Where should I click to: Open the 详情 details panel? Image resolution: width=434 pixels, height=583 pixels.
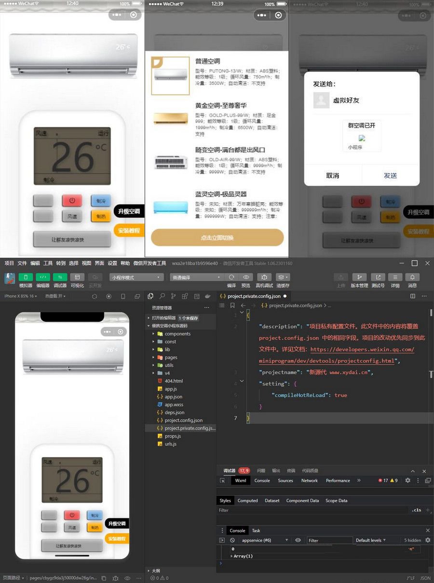point(395,277)
